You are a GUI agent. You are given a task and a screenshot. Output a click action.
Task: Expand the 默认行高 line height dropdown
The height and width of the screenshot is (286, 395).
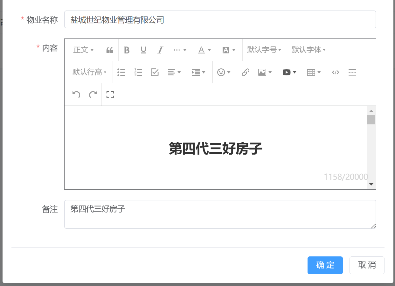click(89, 72)
